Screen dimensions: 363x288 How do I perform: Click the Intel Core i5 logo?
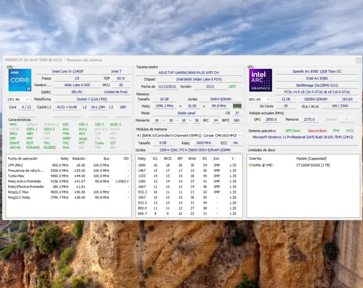[x=20, y=80]
